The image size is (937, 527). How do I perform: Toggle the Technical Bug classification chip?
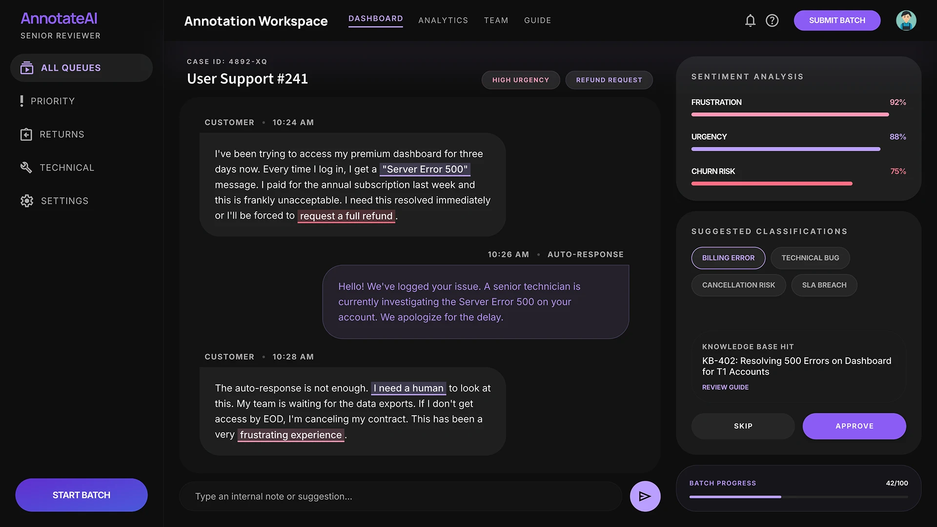click(810, 258)
